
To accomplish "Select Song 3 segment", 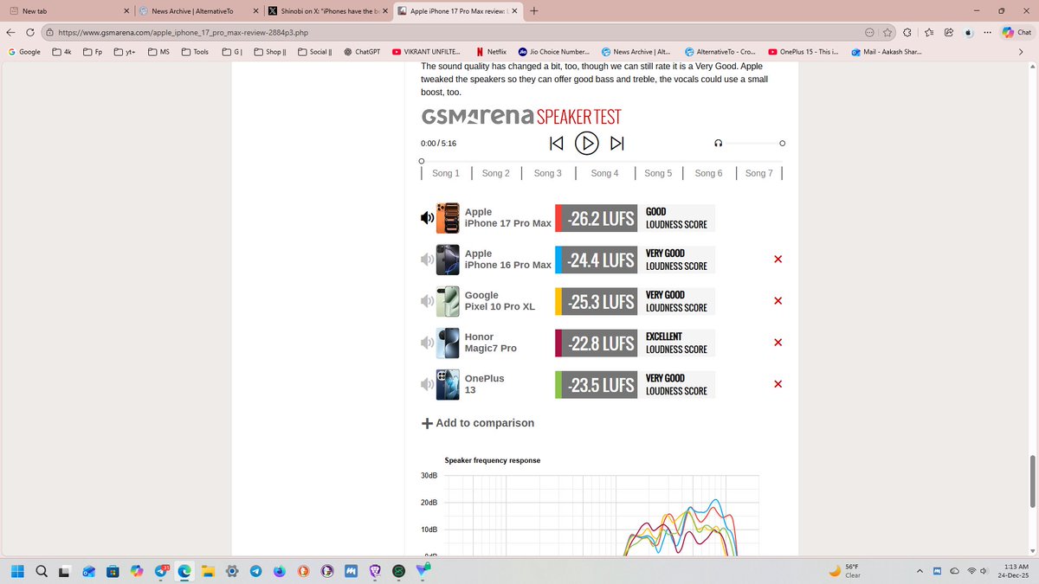I will point(548,173).
